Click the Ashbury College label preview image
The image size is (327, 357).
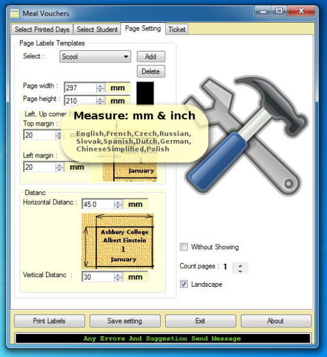(118, 241)
